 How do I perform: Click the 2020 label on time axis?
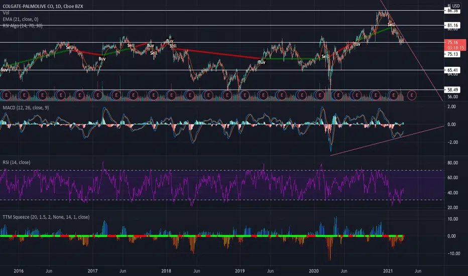(x=314, y=271)
